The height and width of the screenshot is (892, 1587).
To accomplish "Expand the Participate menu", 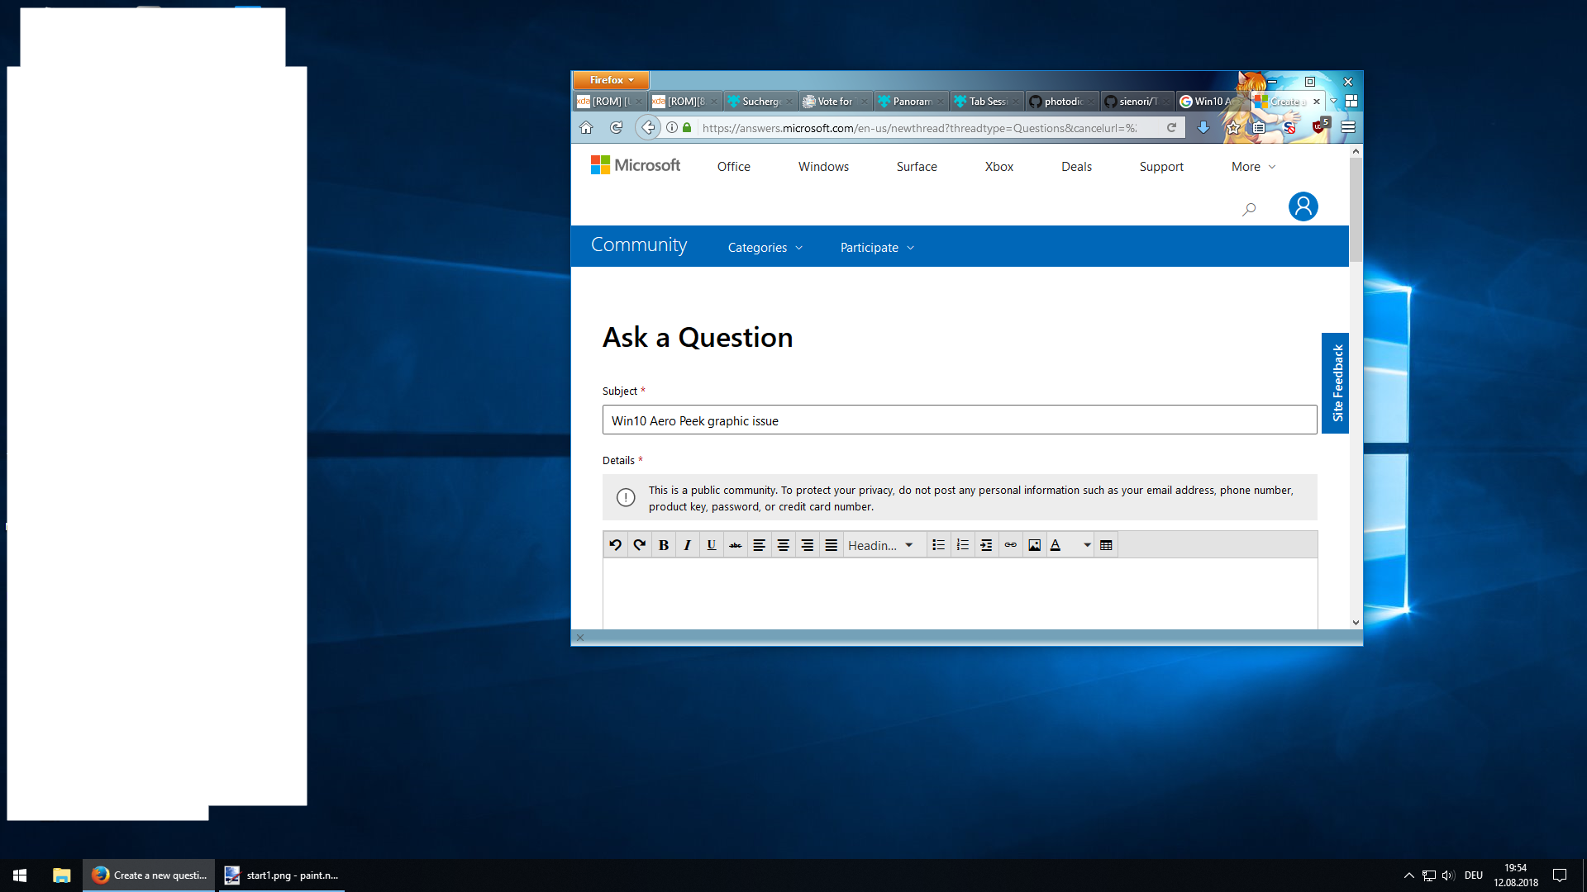I will click(x=877, y=247).
